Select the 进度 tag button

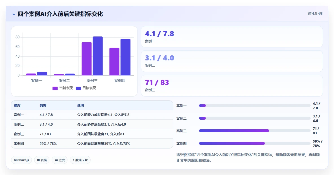[x=60, y=160]
